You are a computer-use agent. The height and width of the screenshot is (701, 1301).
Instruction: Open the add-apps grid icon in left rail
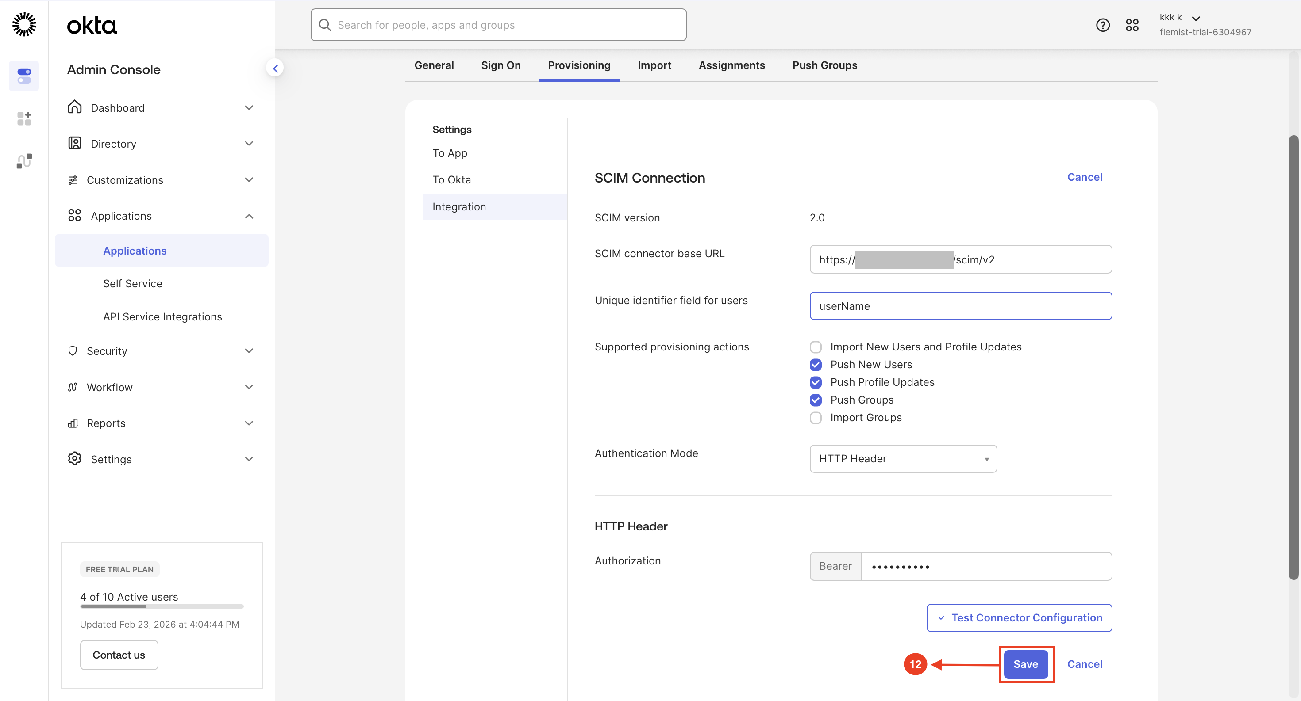24,118
